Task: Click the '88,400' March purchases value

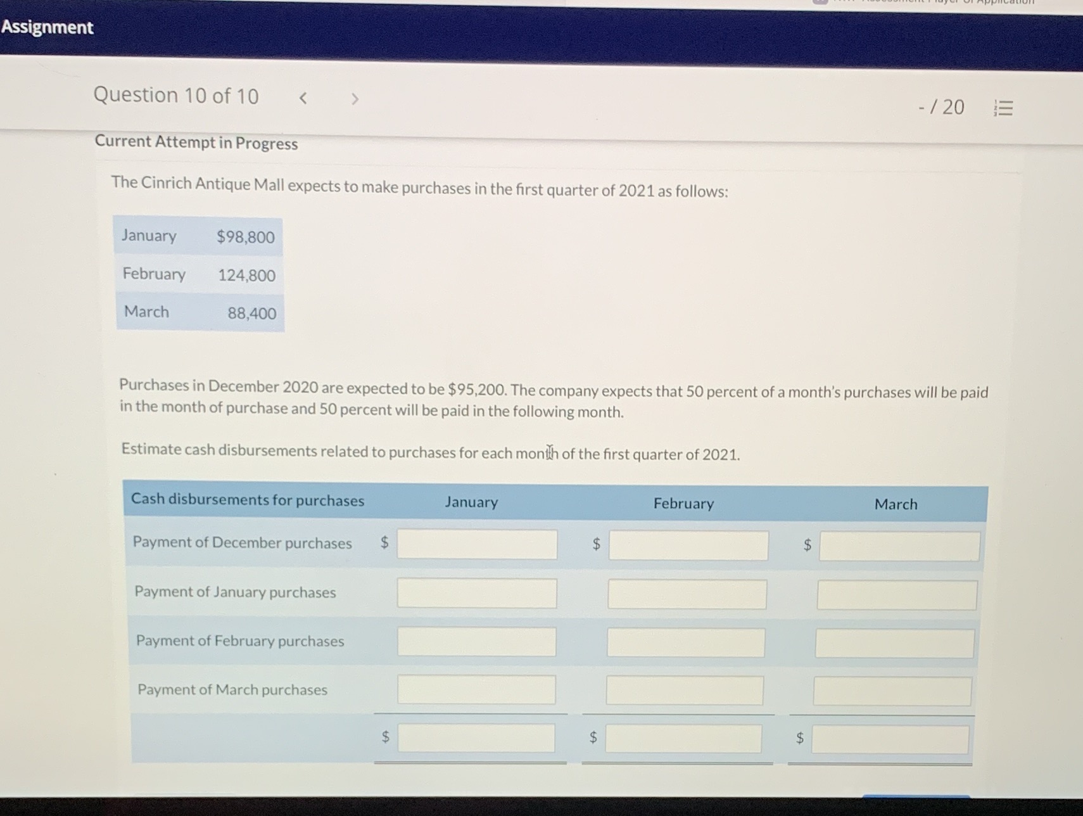Action: click(x=252, y=314)
